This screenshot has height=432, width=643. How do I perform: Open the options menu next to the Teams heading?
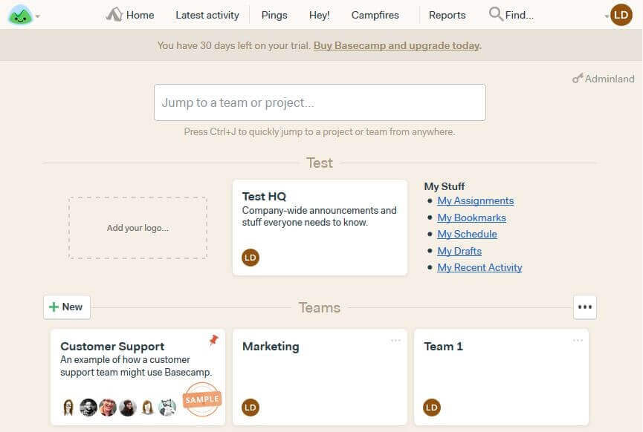click(x=585, y=307)
